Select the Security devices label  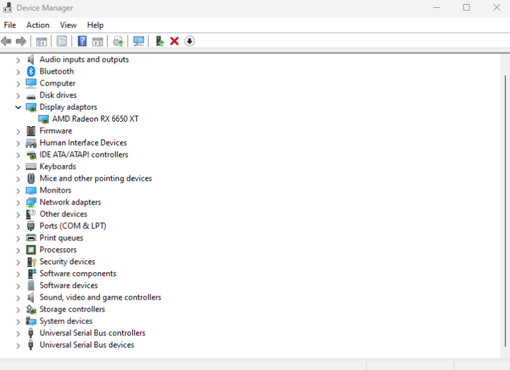pos(67,262)
